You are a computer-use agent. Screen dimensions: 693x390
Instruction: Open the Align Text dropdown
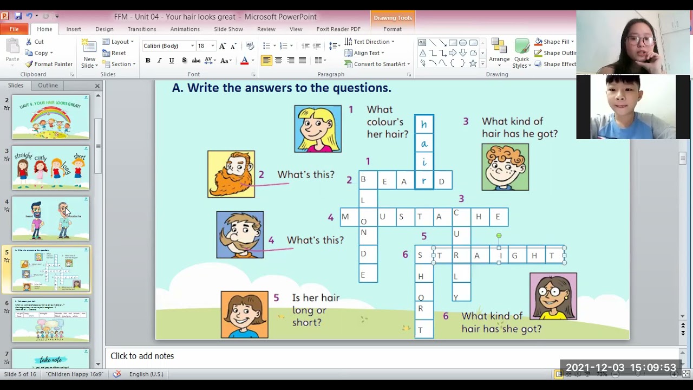pyautogui.click(x=364, y=53)
